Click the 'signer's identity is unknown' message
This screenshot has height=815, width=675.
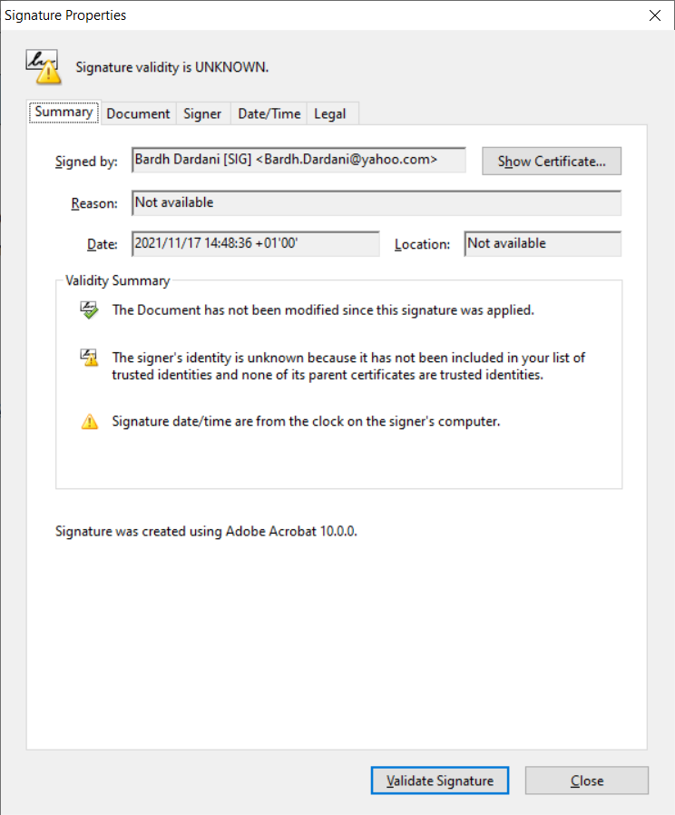coord(348,366)
